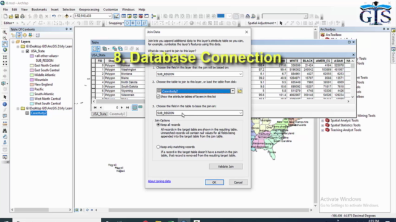Switch to Casestudy2 table tab

pos(117,114)
